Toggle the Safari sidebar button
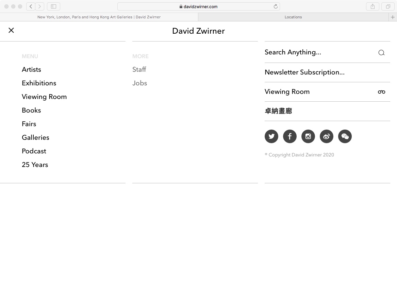 point(53,6)
